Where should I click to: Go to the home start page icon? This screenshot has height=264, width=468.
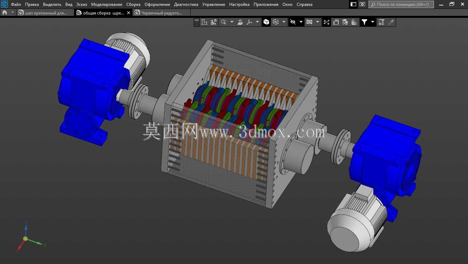tap(4, 12)
